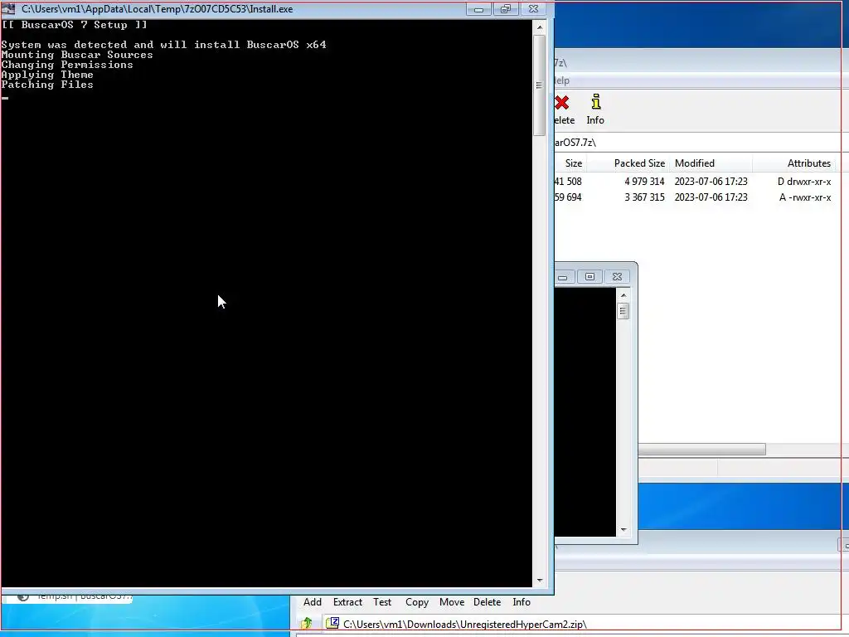Sort the list by the Size column
The image size is (849, 637).
tap(570, 163)
